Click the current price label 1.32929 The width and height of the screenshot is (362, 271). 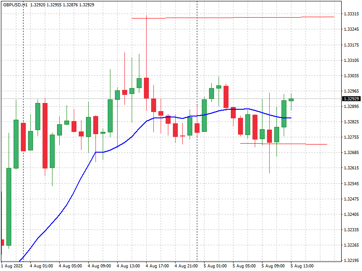point(352,98)
